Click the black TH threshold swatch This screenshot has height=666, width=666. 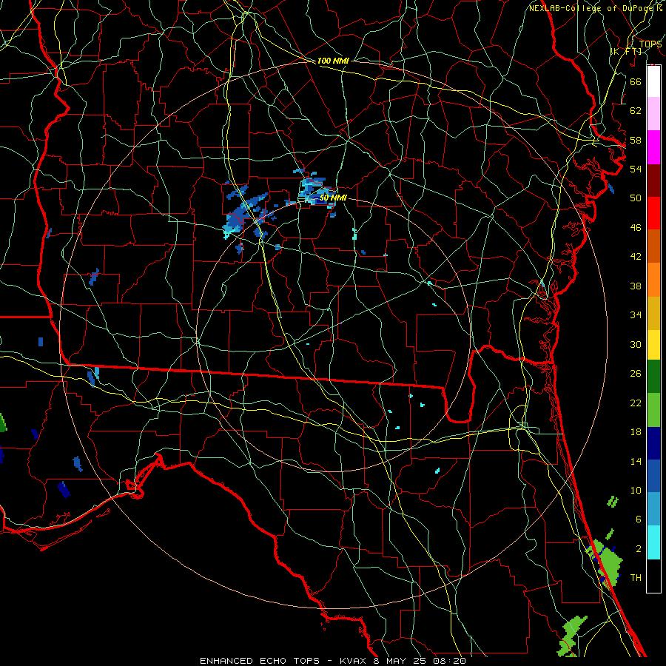pos(653,576)
